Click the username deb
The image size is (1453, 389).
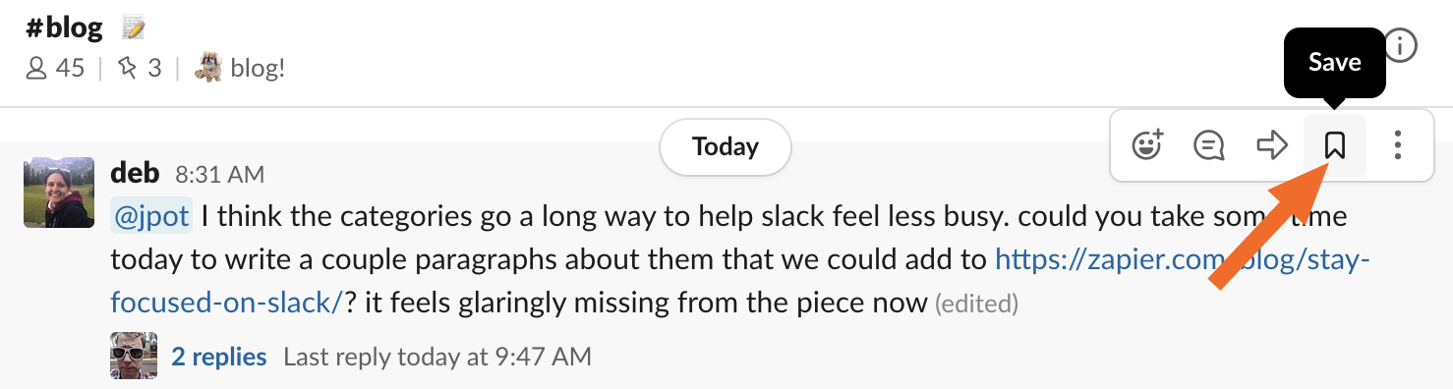[136, 173]
